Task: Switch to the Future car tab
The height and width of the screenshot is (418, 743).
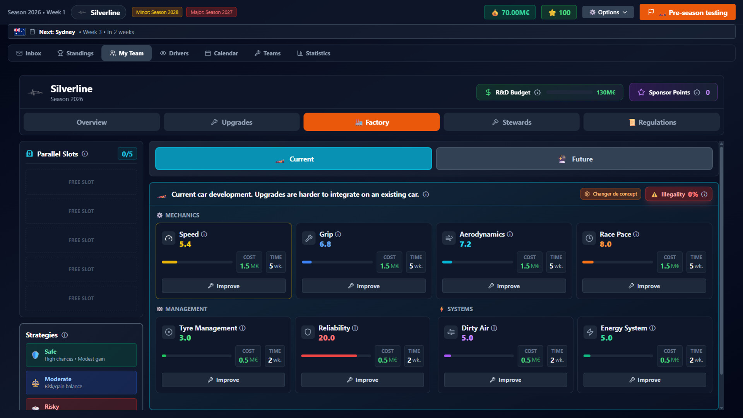Action: click(x=574, y=159)
